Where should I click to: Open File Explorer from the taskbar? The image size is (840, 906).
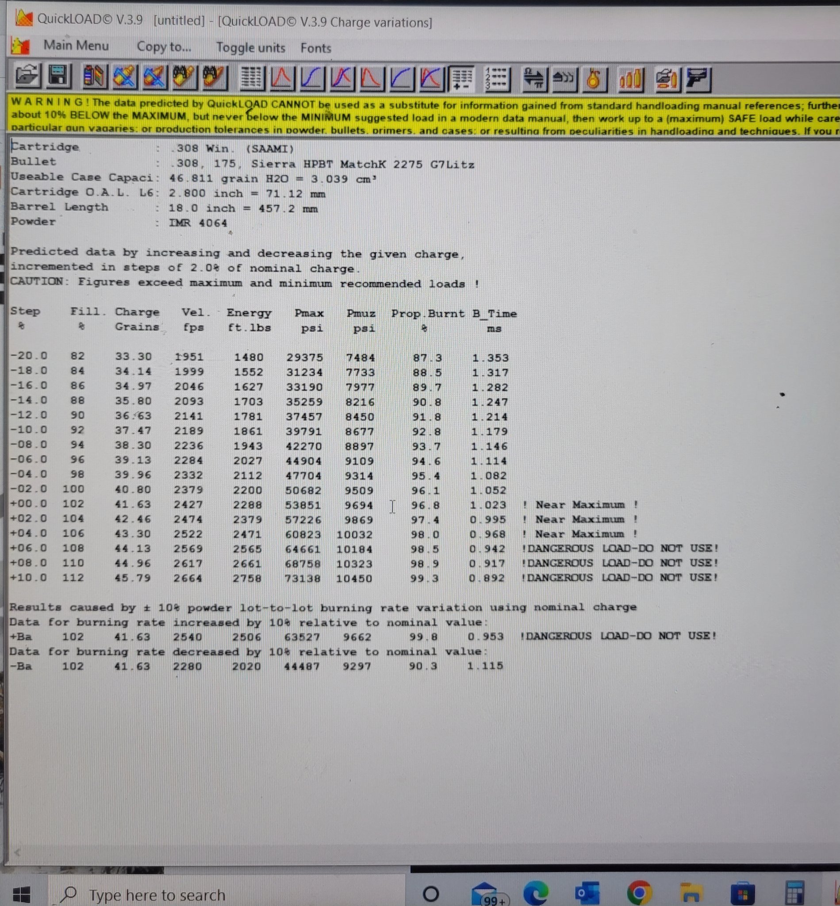[691, 894]
